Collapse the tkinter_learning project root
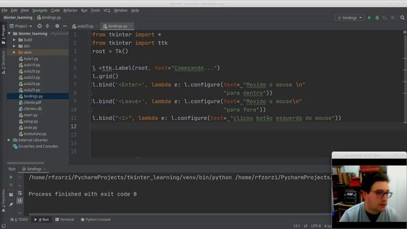The image size is (407, 229). [x=10, y=34]
